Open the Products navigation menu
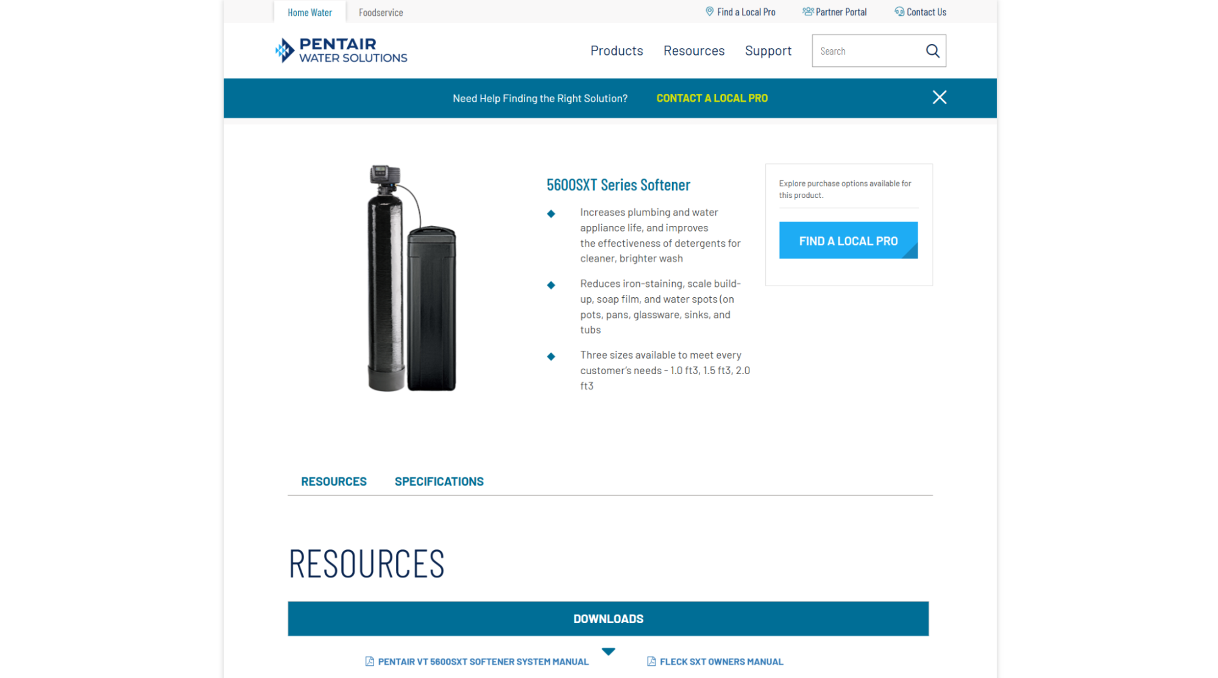Viewport: 1218px width, 678px height. coord(617,51)
